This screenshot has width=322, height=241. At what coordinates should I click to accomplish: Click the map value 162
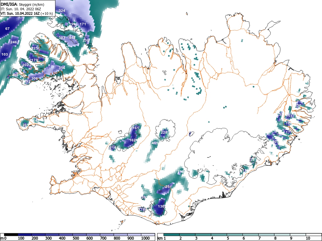133,140
